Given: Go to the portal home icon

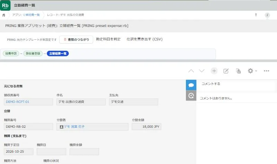Looking at the screenshot, I should [x=4, y=15].
